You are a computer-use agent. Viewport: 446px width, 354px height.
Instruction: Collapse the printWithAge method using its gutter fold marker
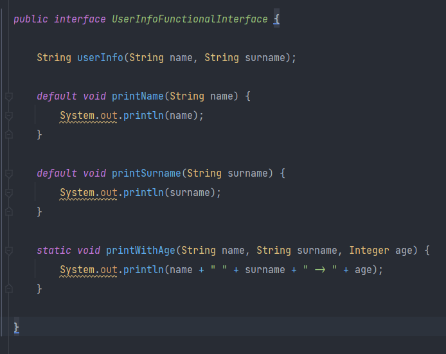tap(9, 251)
